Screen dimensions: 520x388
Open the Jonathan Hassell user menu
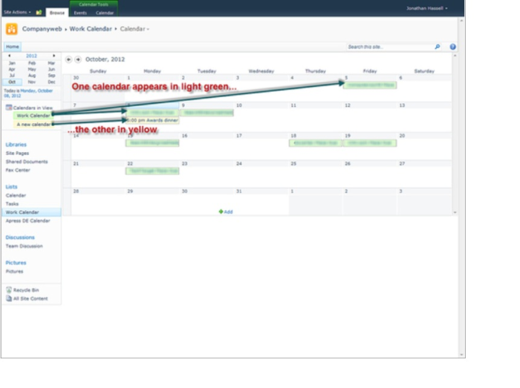click(426, 8)
